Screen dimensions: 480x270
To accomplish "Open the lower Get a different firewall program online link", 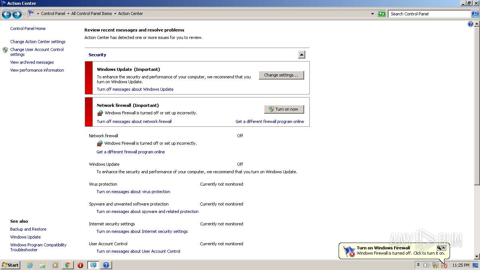I will click(x=130, y=152).
